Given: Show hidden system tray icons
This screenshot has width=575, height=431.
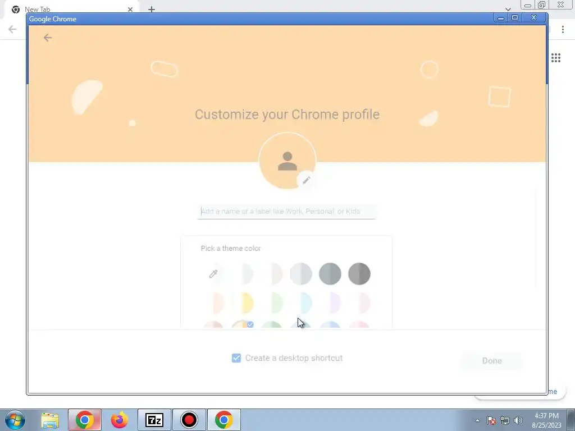Looking at the screenshot, I should (477, 420).
